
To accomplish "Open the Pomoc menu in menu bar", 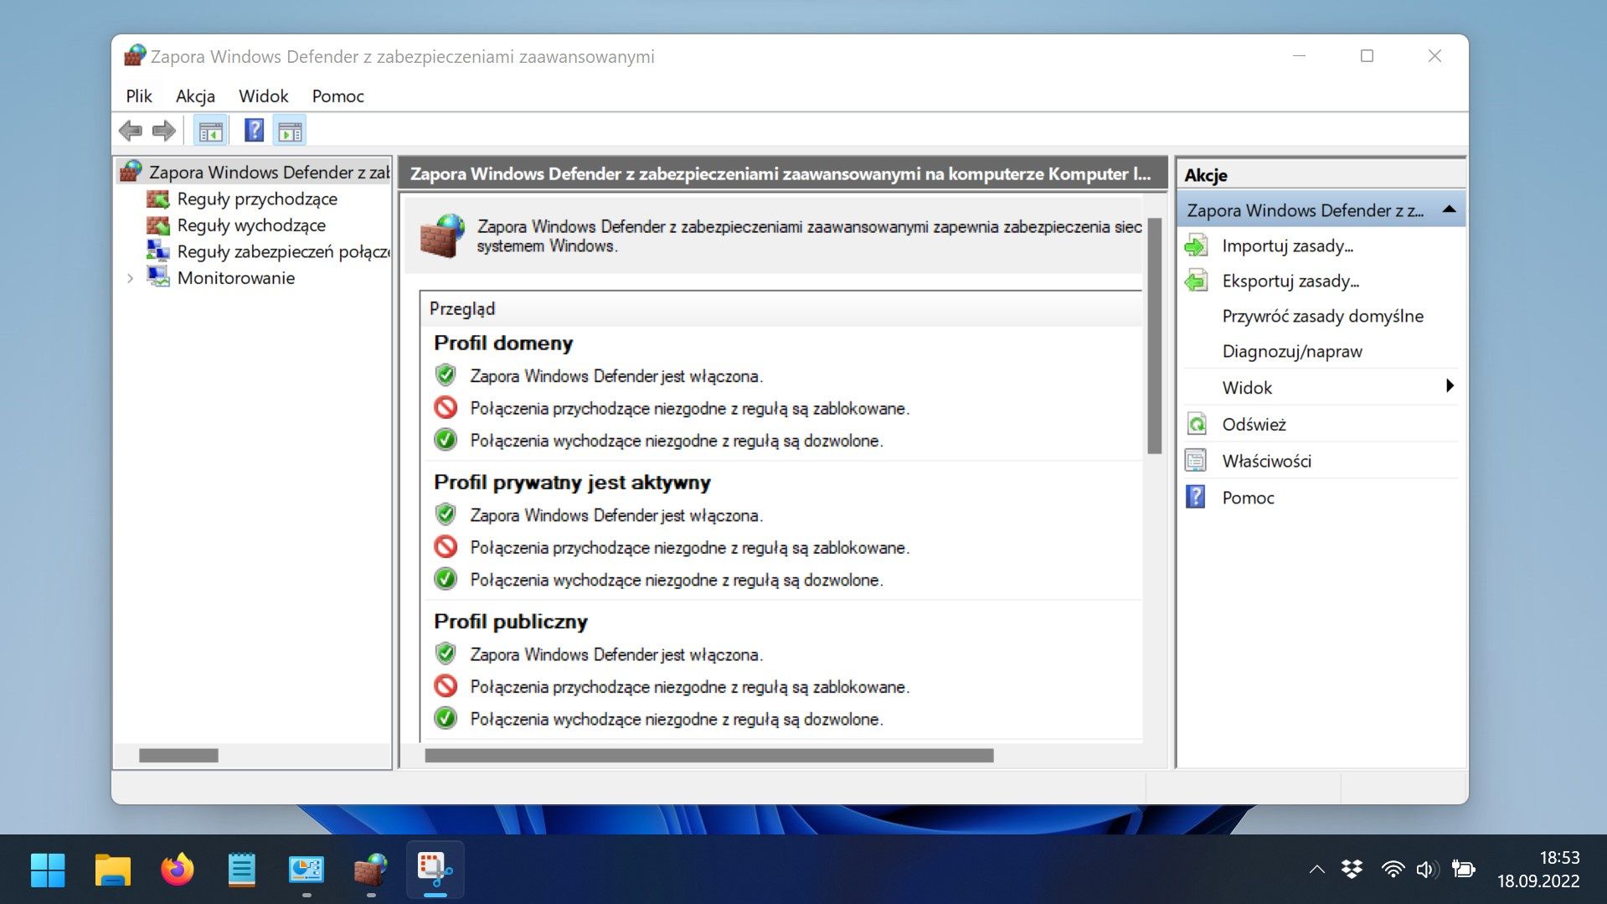I will pos(337,96).
